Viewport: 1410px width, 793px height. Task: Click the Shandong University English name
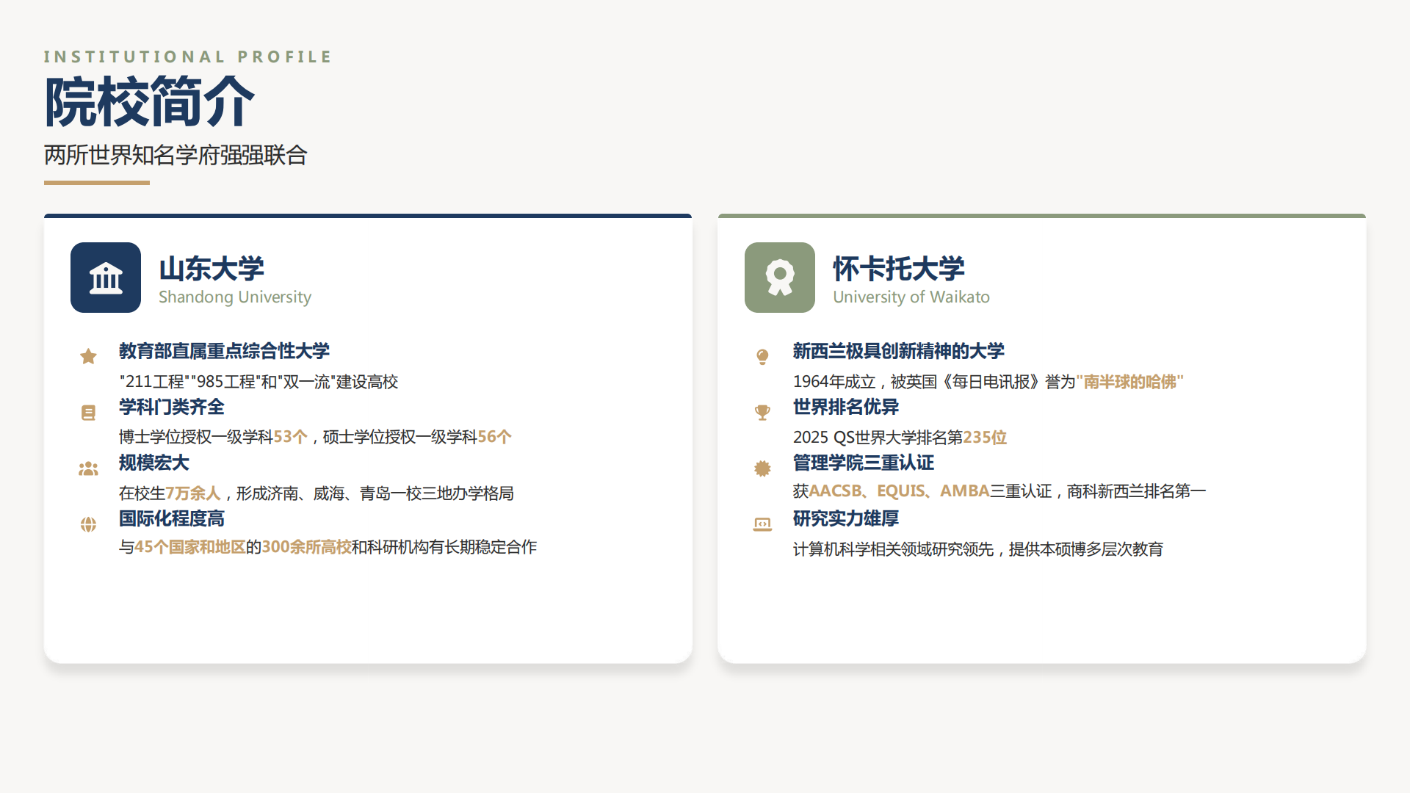[x=235, y=297]
